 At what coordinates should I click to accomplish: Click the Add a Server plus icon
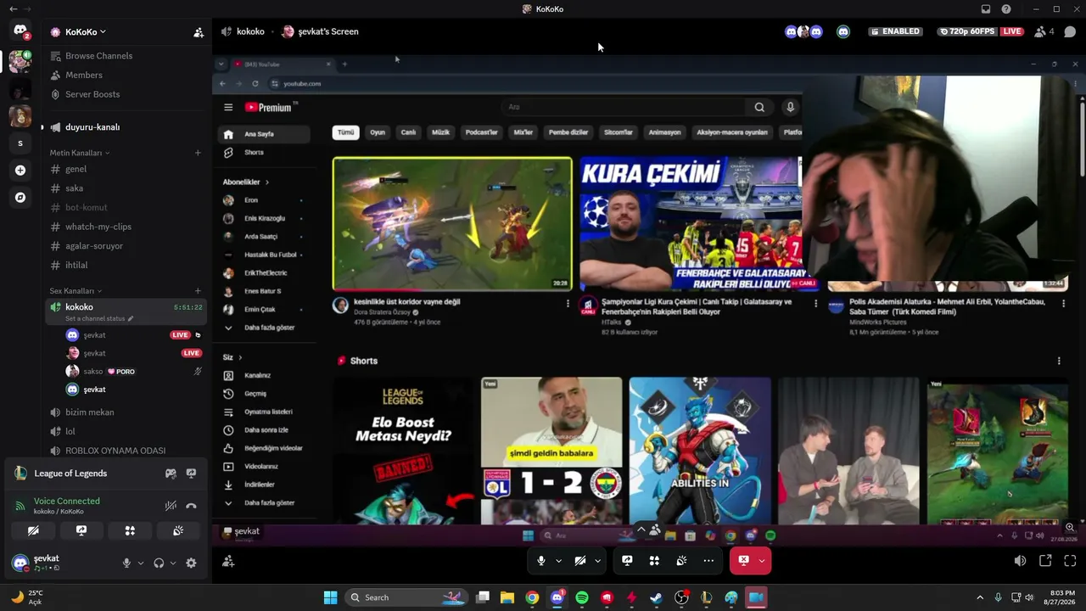coord(20,171)
